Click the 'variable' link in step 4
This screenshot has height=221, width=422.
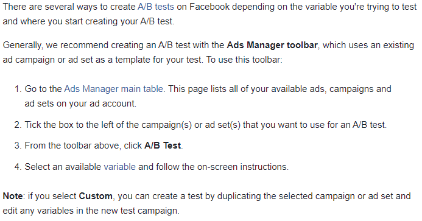(x=119, y=167)
